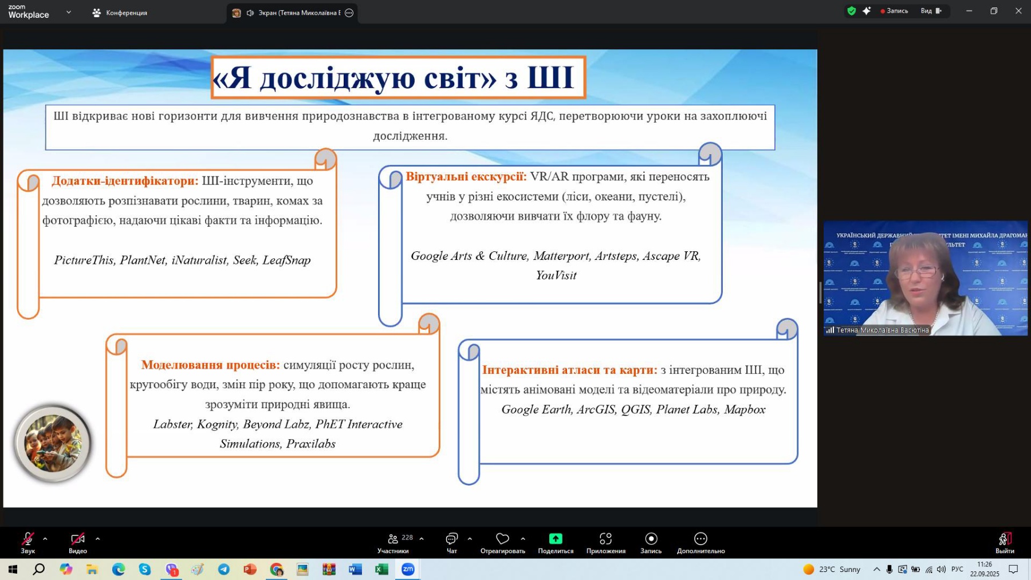This screenshot has width=1031, height=580.
Task: Open Отреагировать reactions heart icon
Action: [x=503, y=542]
